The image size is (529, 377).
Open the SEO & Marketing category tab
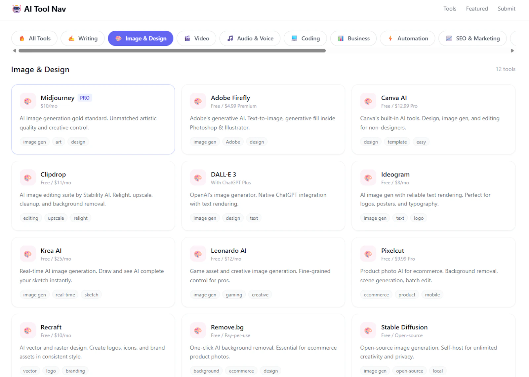pyautogui.click(x=472, y=38)
